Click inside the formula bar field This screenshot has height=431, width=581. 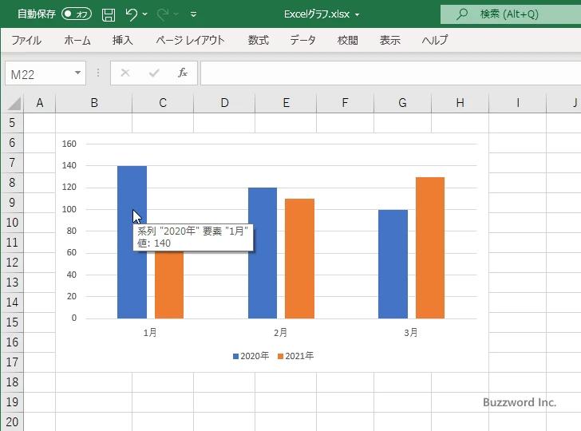390,73
